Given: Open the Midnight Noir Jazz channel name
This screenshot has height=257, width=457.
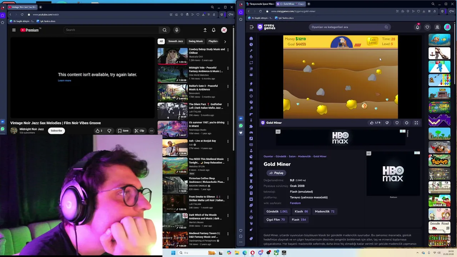Looking at the screenshot, I should pos(31,129).
